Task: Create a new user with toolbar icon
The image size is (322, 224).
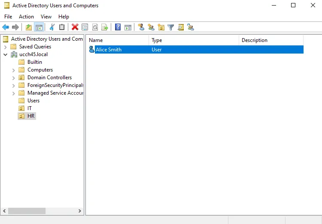Action: [x=141, y=27]
